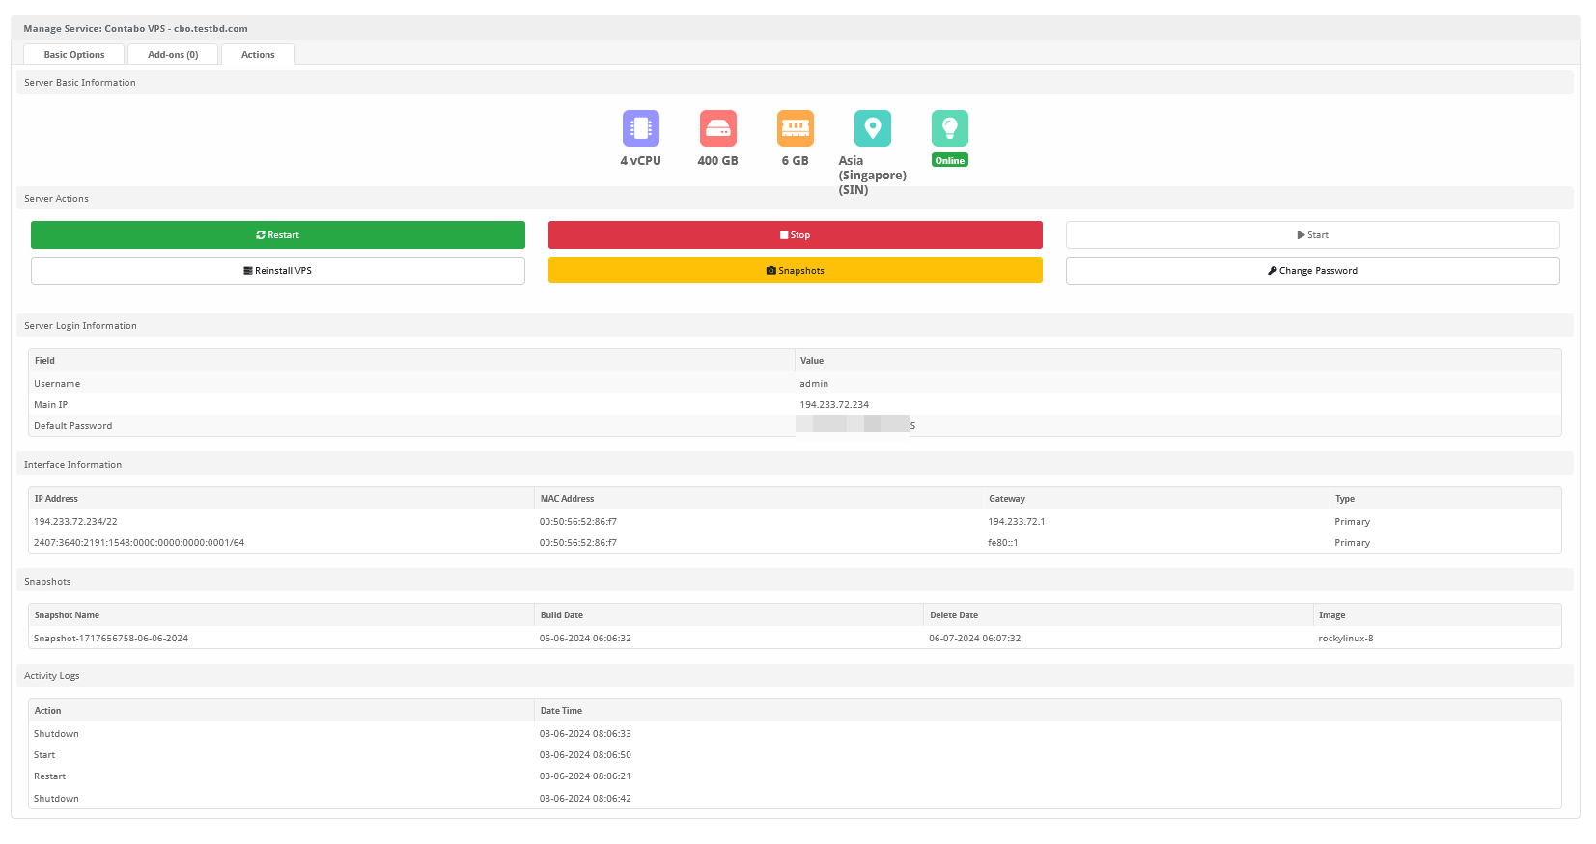Click the Restart activity log entry
Image resolution: width=1596 pixels, height=844 pixels.
tap(50, 776)
